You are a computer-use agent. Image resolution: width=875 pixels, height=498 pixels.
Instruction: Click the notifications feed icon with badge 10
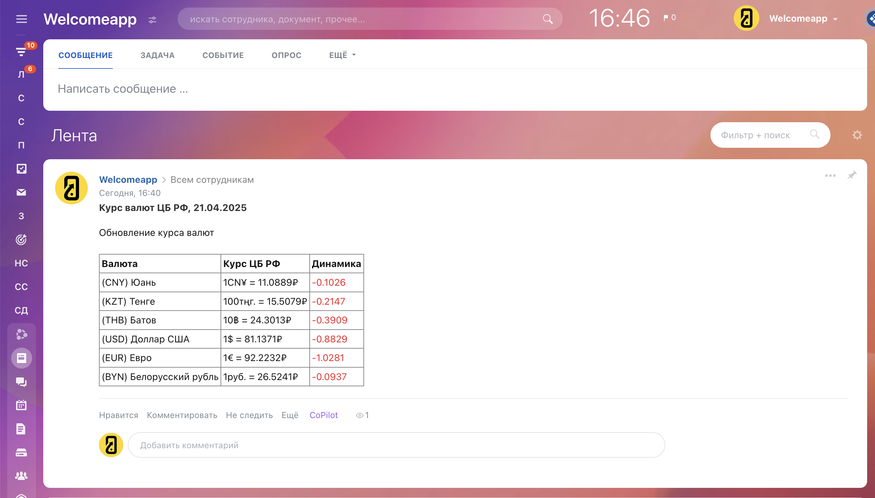point(21,51)
